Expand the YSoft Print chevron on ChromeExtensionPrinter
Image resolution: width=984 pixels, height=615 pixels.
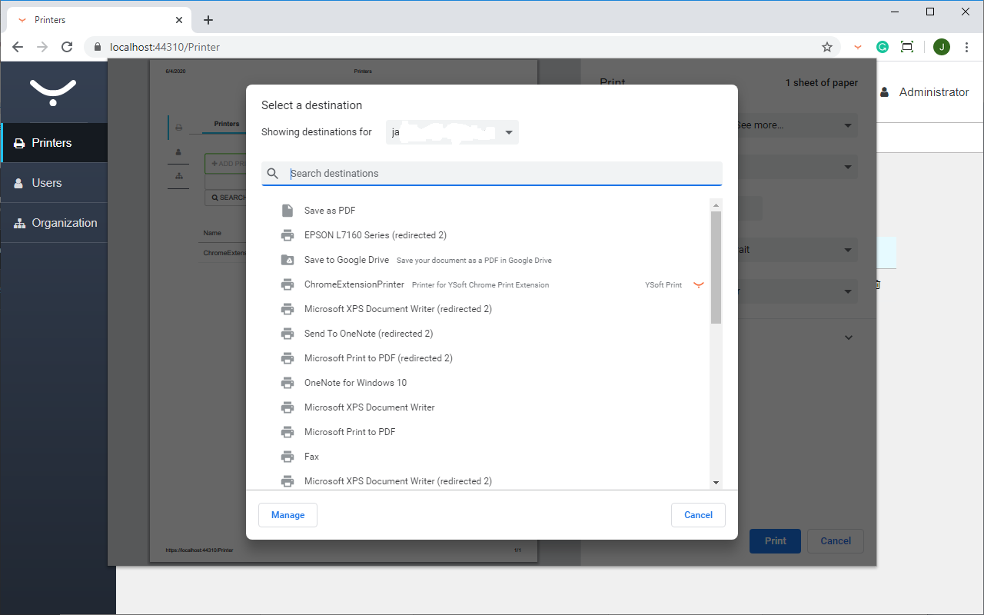[x=699, y=284]
